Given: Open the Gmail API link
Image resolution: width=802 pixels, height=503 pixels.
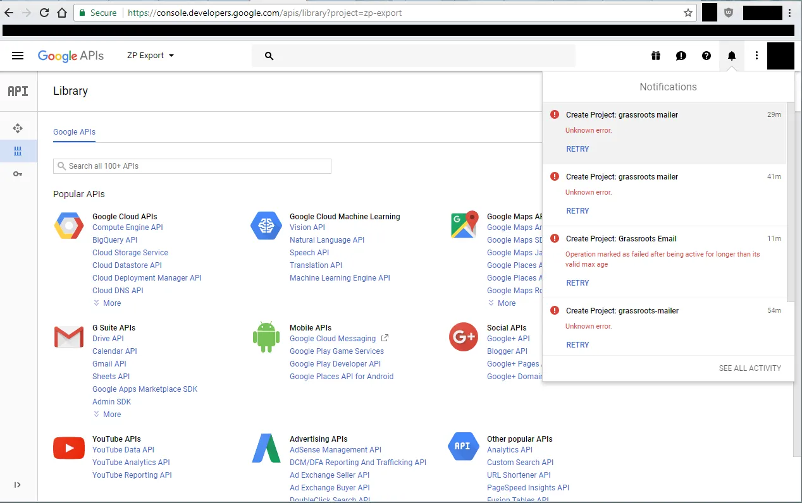Looking at the screenshot, I should (x=109, y=364).
